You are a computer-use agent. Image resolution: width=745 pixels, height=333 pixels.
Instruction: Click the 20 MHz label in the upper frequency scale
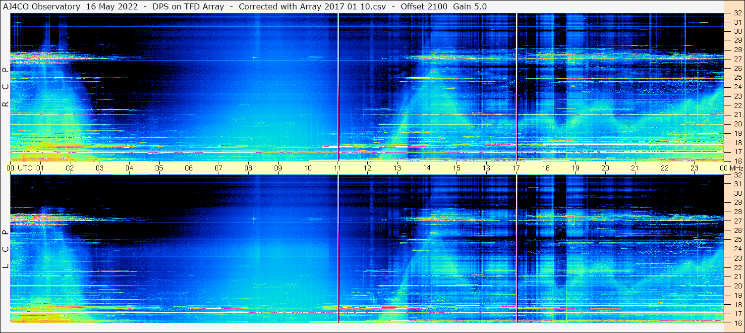coord(737,124)
